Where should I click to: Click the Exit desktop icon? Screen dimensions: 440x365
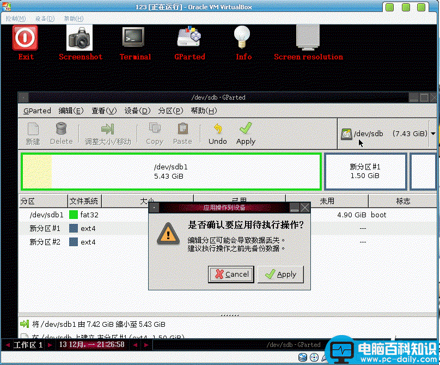(25, 38)
